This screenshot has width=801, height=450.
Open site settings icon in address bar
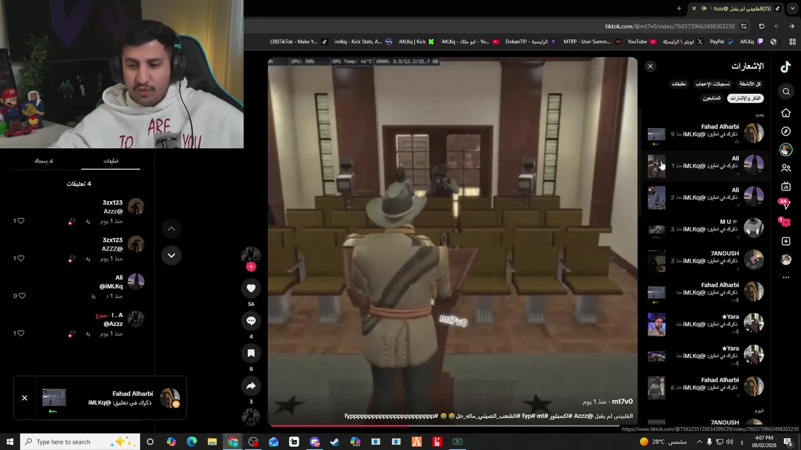[x=743, y=26]
